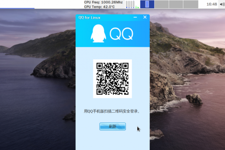
Task: Open the volume speaker icon in panel
Action: coord(222,4)
